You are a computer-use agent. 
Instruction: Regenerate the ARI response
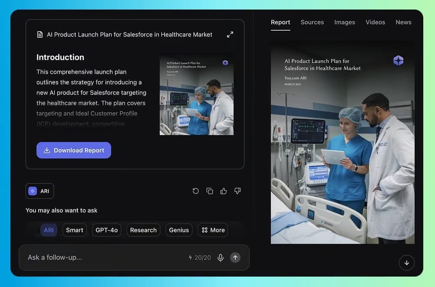[196, 191]
